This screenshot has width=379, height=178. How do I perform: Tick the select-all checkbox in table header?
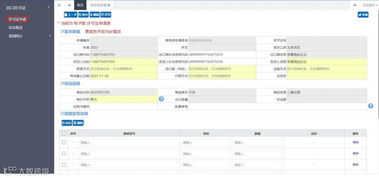click(x=64, y=134)
